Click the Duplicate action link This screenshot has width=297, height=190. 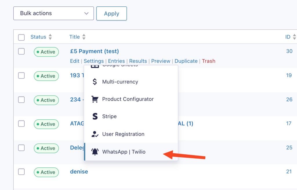[x=186, y=61]
